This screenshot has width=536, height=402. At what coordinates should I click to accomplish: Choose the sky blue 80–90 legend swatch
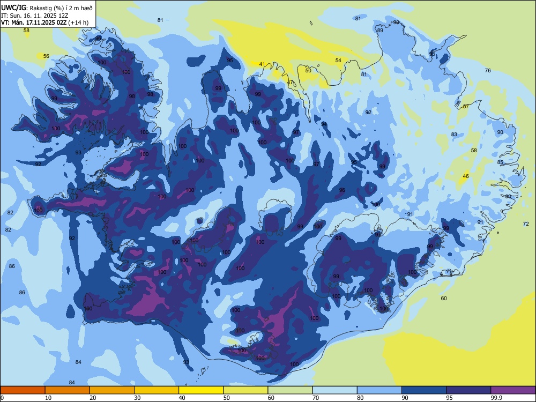[379, 390]
